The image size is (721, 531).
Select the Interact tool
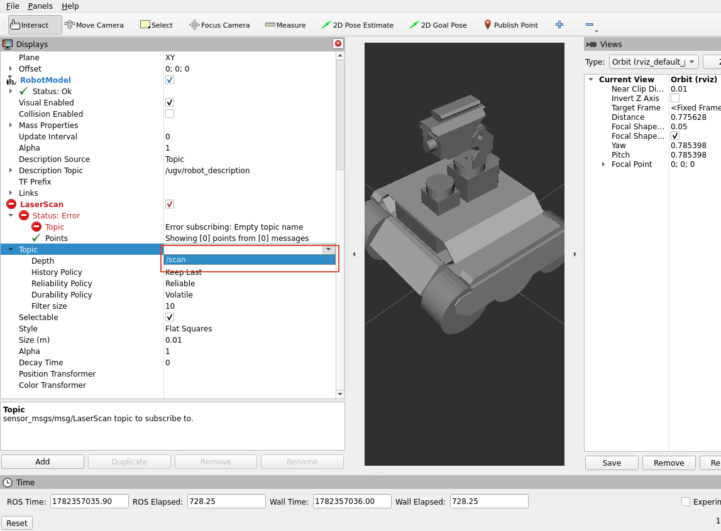pyautogui.click(x=35, y=24)
